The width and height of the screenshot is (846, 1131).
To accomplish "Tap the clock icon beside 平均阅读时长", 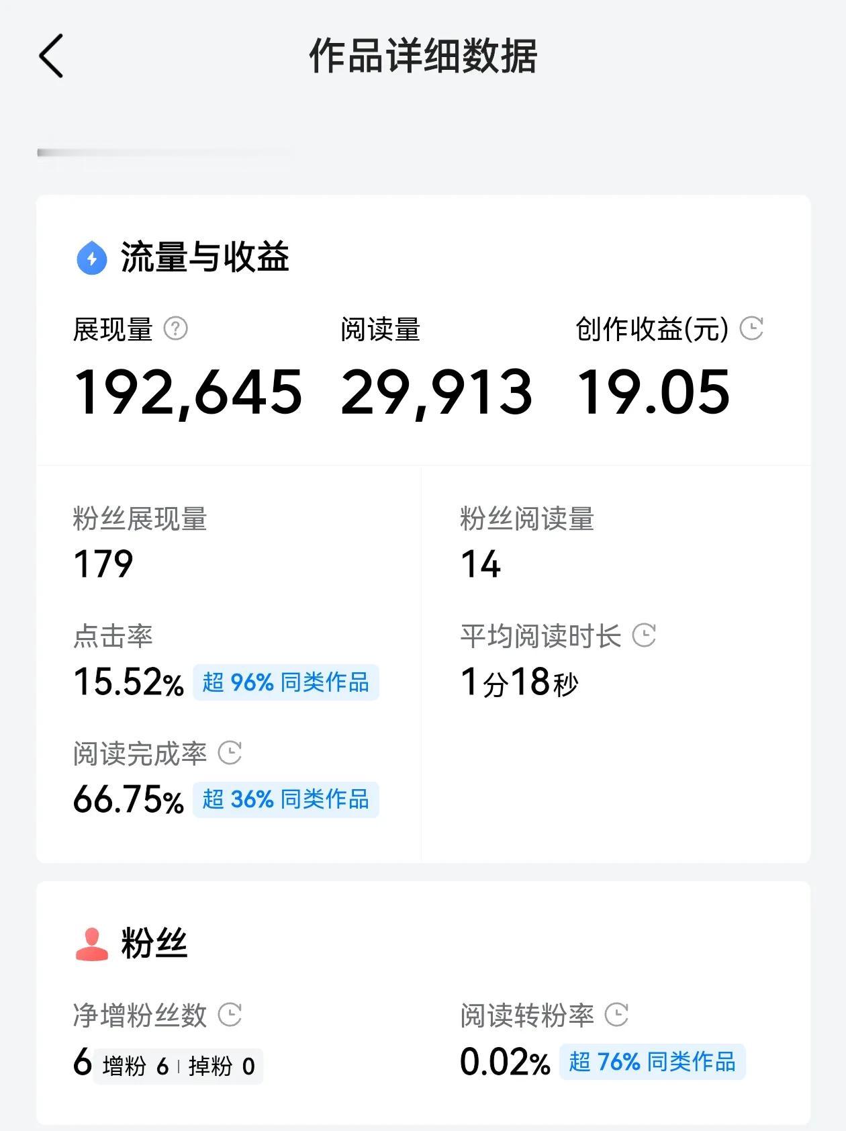I will coord(645,635).
